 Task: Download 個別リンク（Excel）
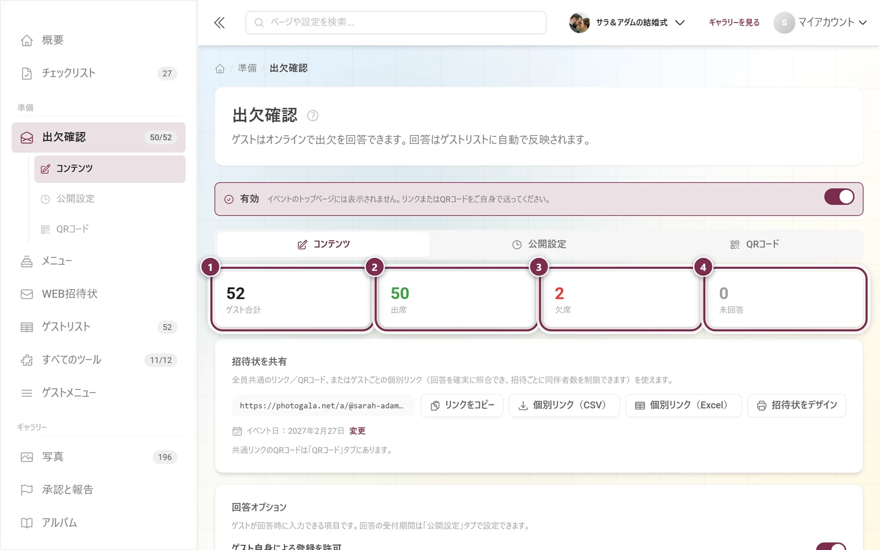click(x=683, y=406)
